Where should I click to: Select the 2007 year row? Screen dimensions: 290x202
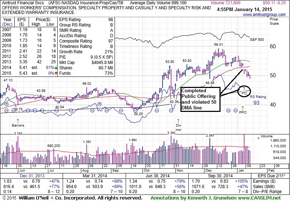29,30
